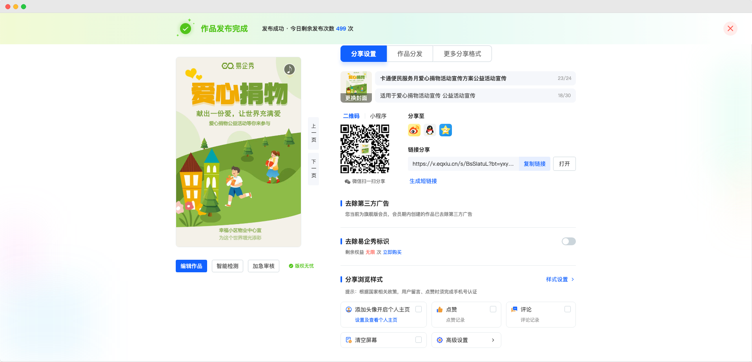Screen dimensions: 752x362
Task: Toggle the music note icon on preview
Action: pos(289,69)
